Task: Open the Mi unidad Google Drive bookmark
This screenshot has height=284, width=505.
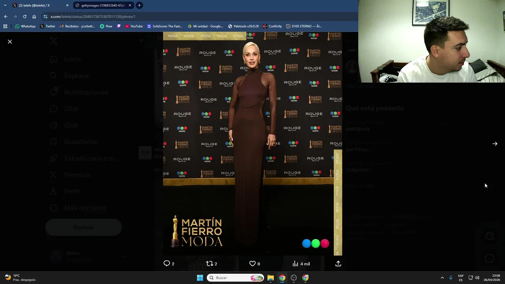Action: (205, 26)
